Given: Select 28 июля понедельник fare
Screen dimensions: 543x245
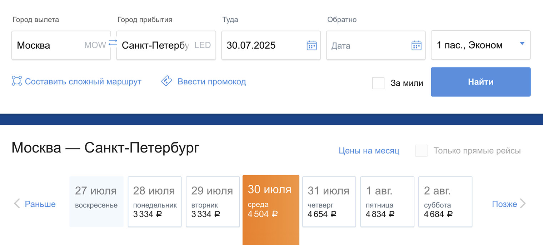Looking at the screenshot, I should pyautogui.click(x=155, y=201).
